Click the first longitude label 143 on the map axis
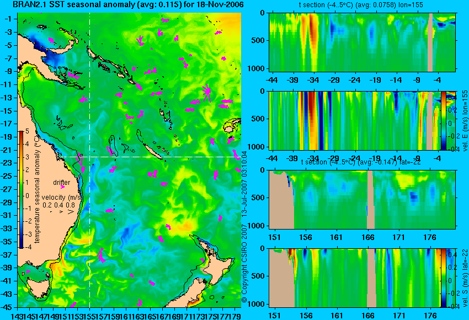 (17, 316)
